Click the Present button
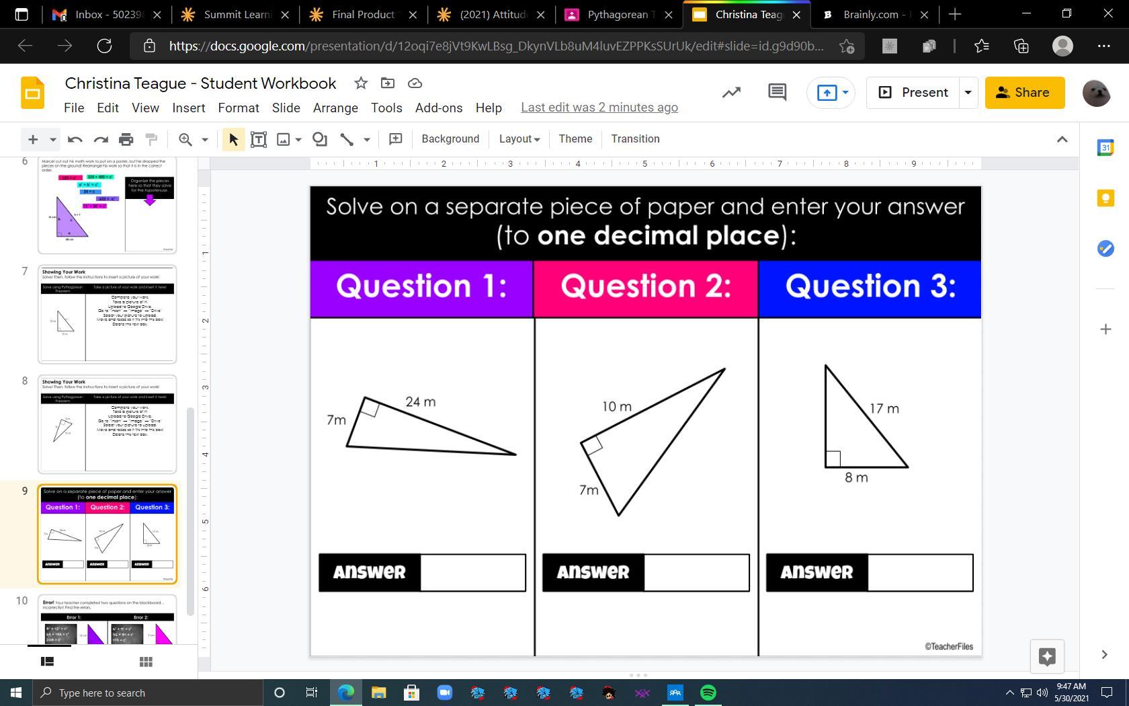The image size is (1129, 706). (913, 93)
